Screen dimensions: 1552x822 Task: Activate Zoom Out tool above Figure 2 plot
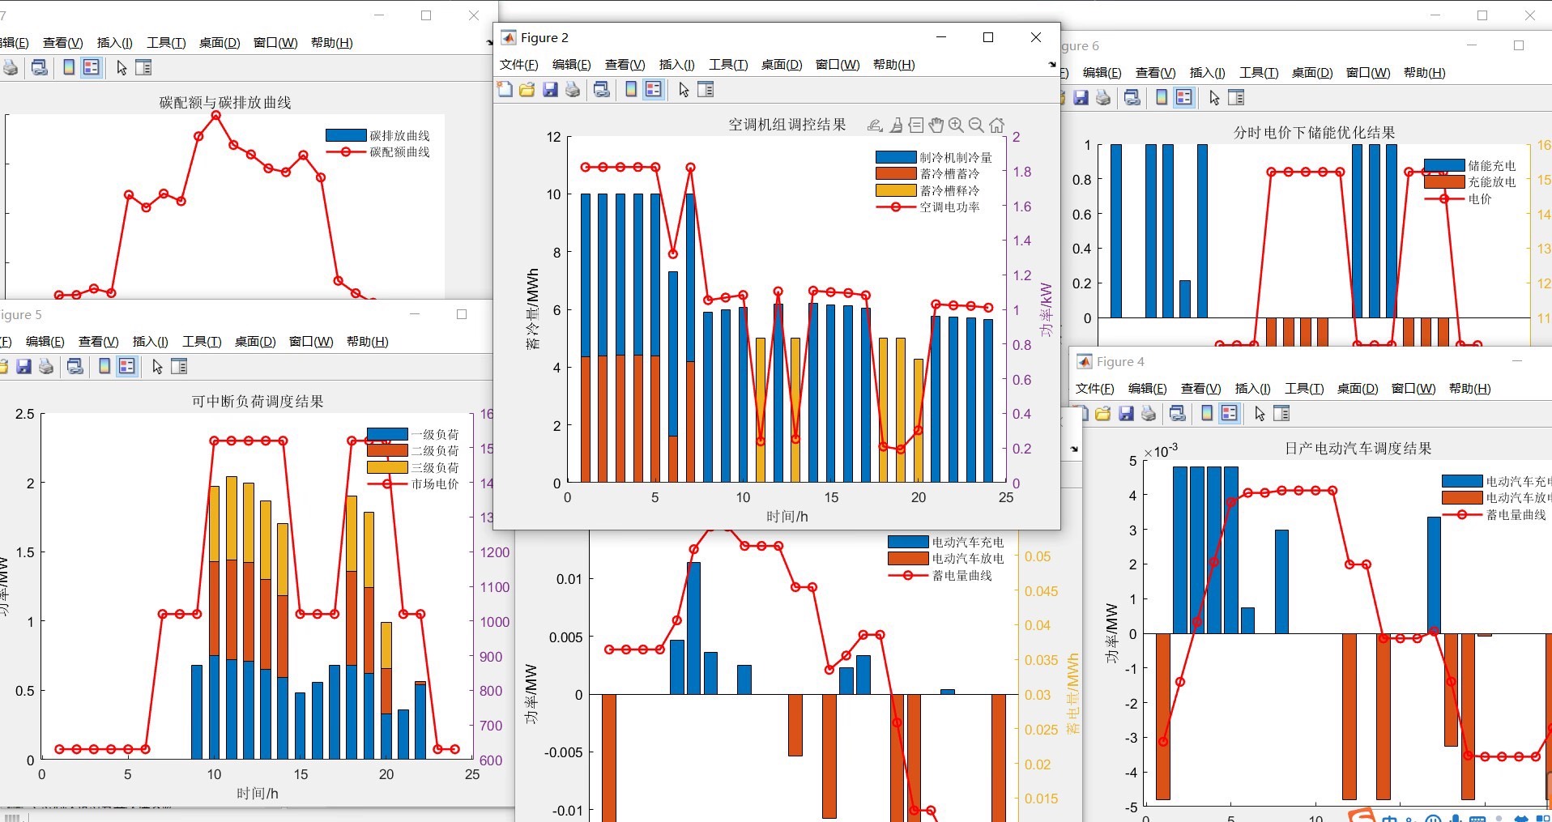pyautogui.click(x=976, y=125)
